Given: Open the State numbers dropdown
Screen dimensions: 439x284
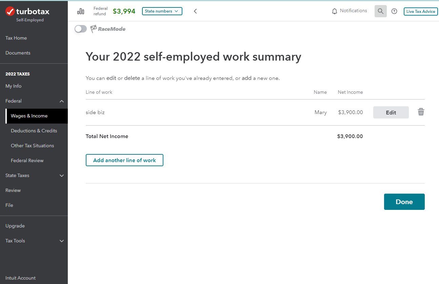Looking at the screenshot, I should (162, 11).
